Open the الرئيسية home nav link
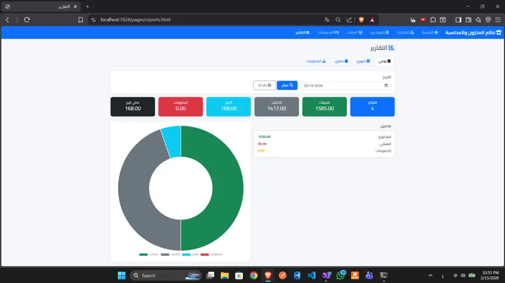Viewport: 505px width, 283px height. click(x=430, y=32)
